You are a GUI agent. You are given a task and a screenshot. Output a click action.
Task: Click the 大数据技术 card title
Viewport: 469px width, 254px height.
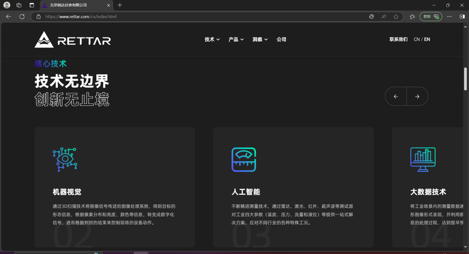click(x=428, y=192)
